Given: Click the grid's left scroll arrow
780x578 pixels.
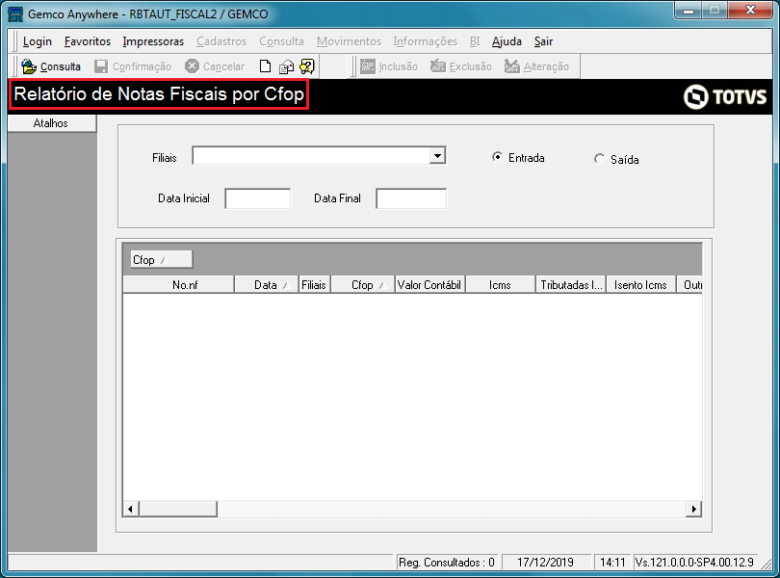Looking at the screenshot, I should click(131, 509).
